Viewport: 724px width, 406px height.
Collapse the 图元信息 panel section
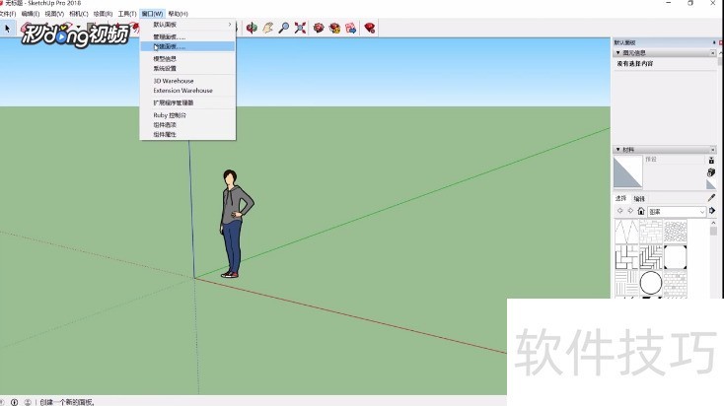[617, 53]
